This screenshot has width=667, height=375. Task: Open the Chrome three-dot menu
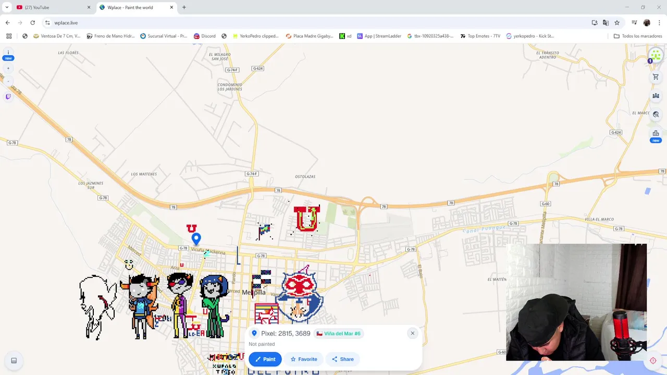coord(659,22)
